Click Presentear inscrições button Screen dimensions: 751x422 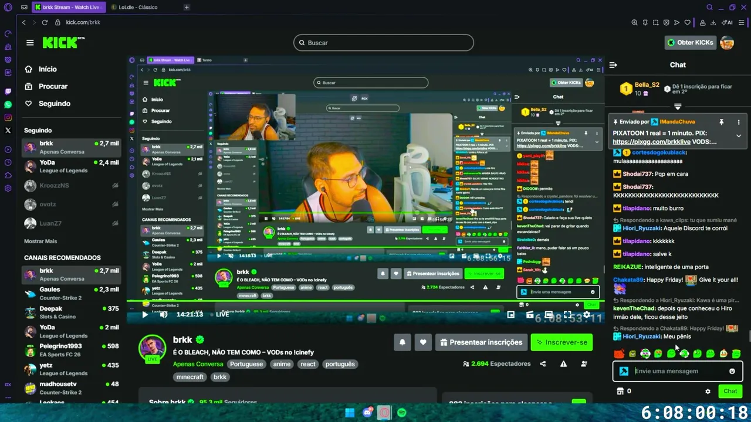point(481,342)
